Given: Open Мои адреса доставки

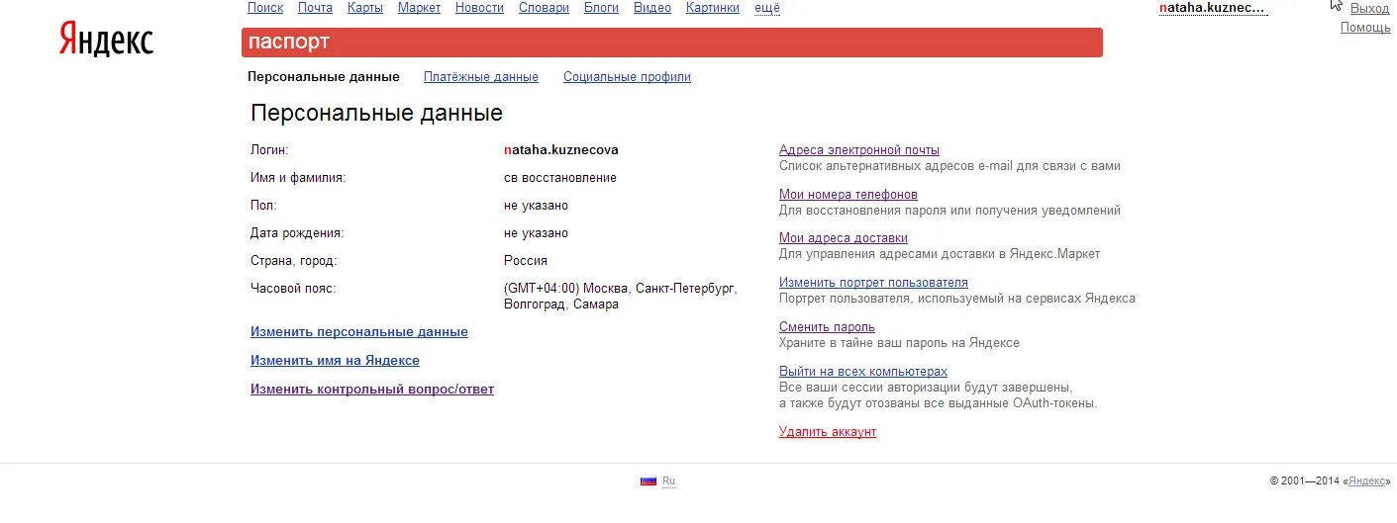Looking at the screenshot, I should pos(844,238).
